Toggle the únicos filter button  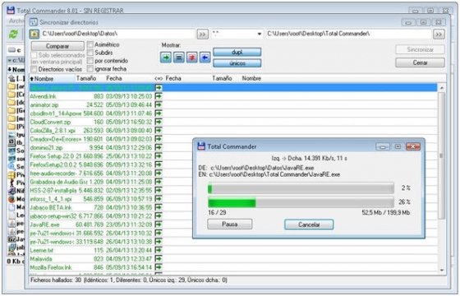point(237,63)
